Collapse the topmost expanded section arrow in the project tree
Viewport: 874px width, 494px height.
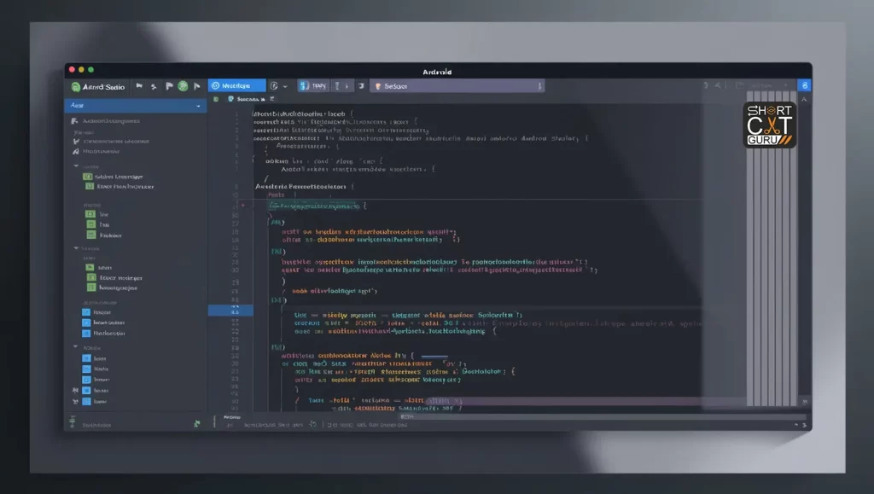tap(76, 166)
